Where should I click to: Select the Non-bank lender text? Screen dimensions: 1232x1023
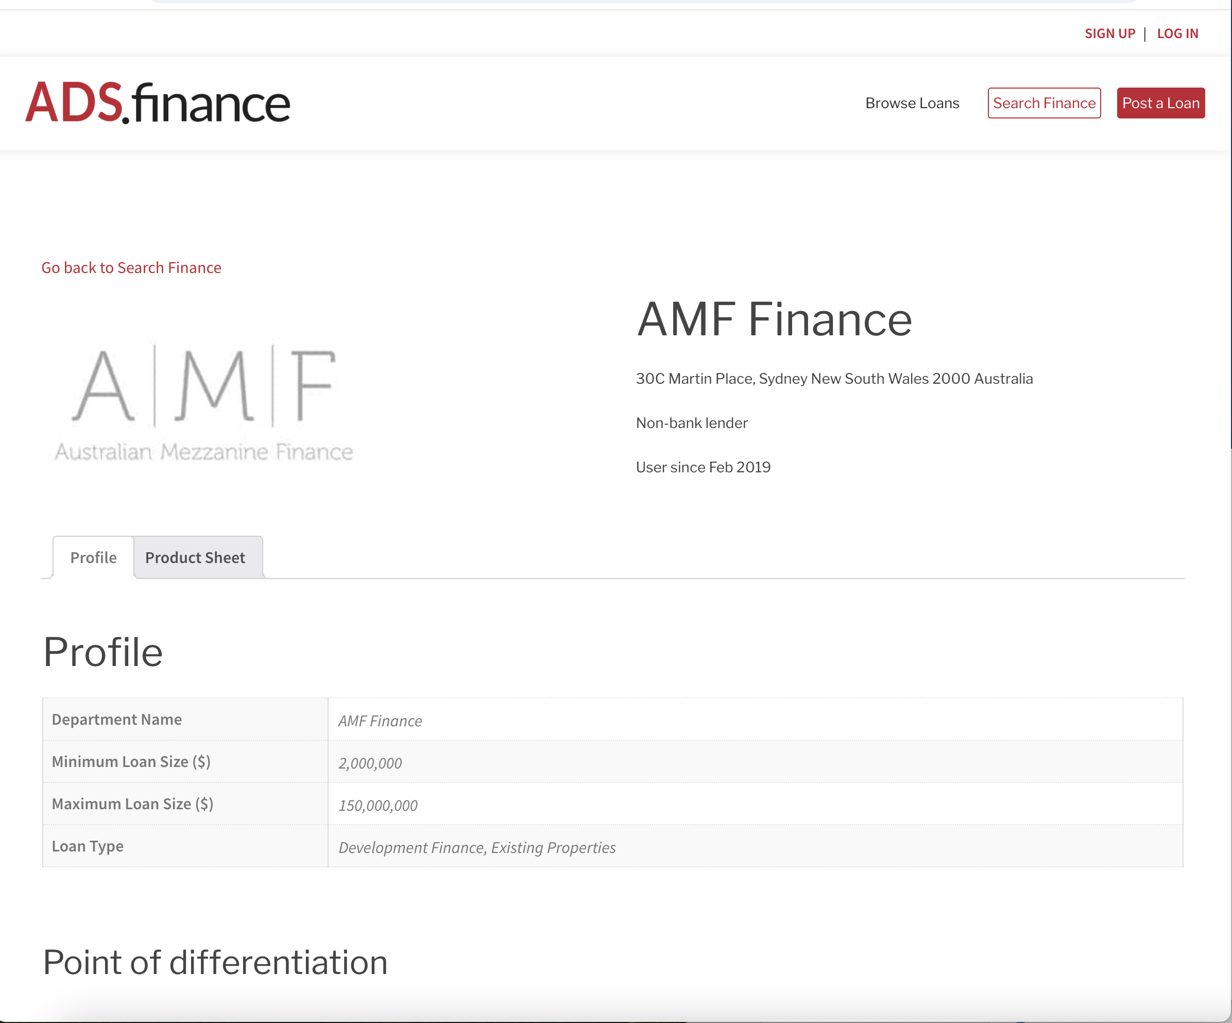(x=692, y=423)
